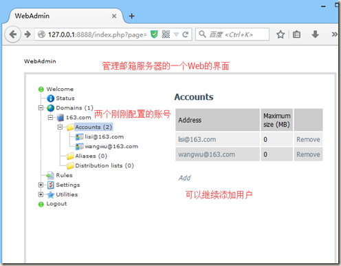Bookmark page with star icon
341x266 pixels.
[x=280, y=34]
